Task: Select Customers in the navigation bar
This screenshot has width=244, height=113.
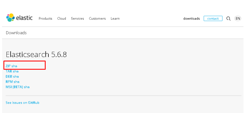Action: (x=97, y=19)
